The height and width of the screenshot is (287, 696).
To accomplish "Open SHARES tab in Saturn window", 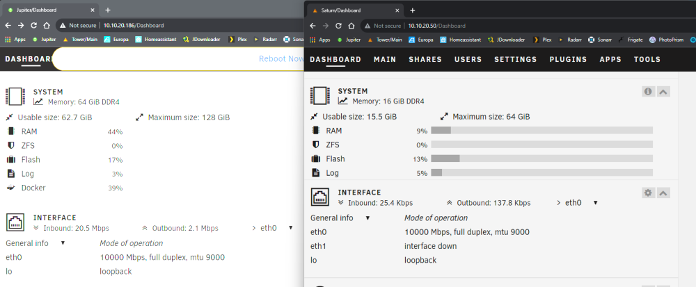I will point(425,59).
